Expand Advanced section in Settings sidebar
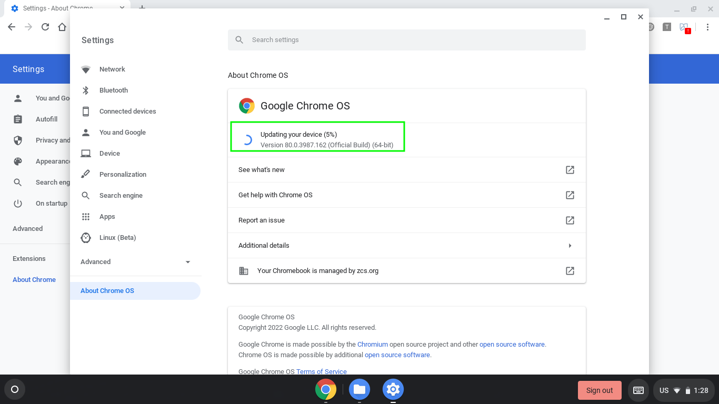The height and width of the screenshot is (404, 719). click(135, 262)
